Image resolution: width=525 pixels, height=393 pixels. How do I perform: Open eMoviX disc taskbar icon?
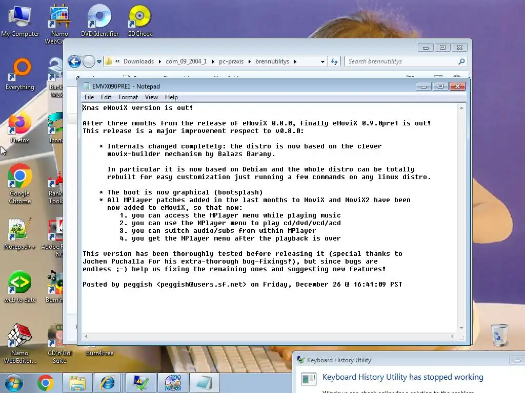(x=173, y=383)
